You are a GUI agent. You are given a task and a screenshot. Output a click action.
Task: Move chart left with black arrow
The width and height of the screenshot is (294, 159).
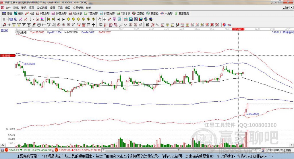(x=59, y=19)
